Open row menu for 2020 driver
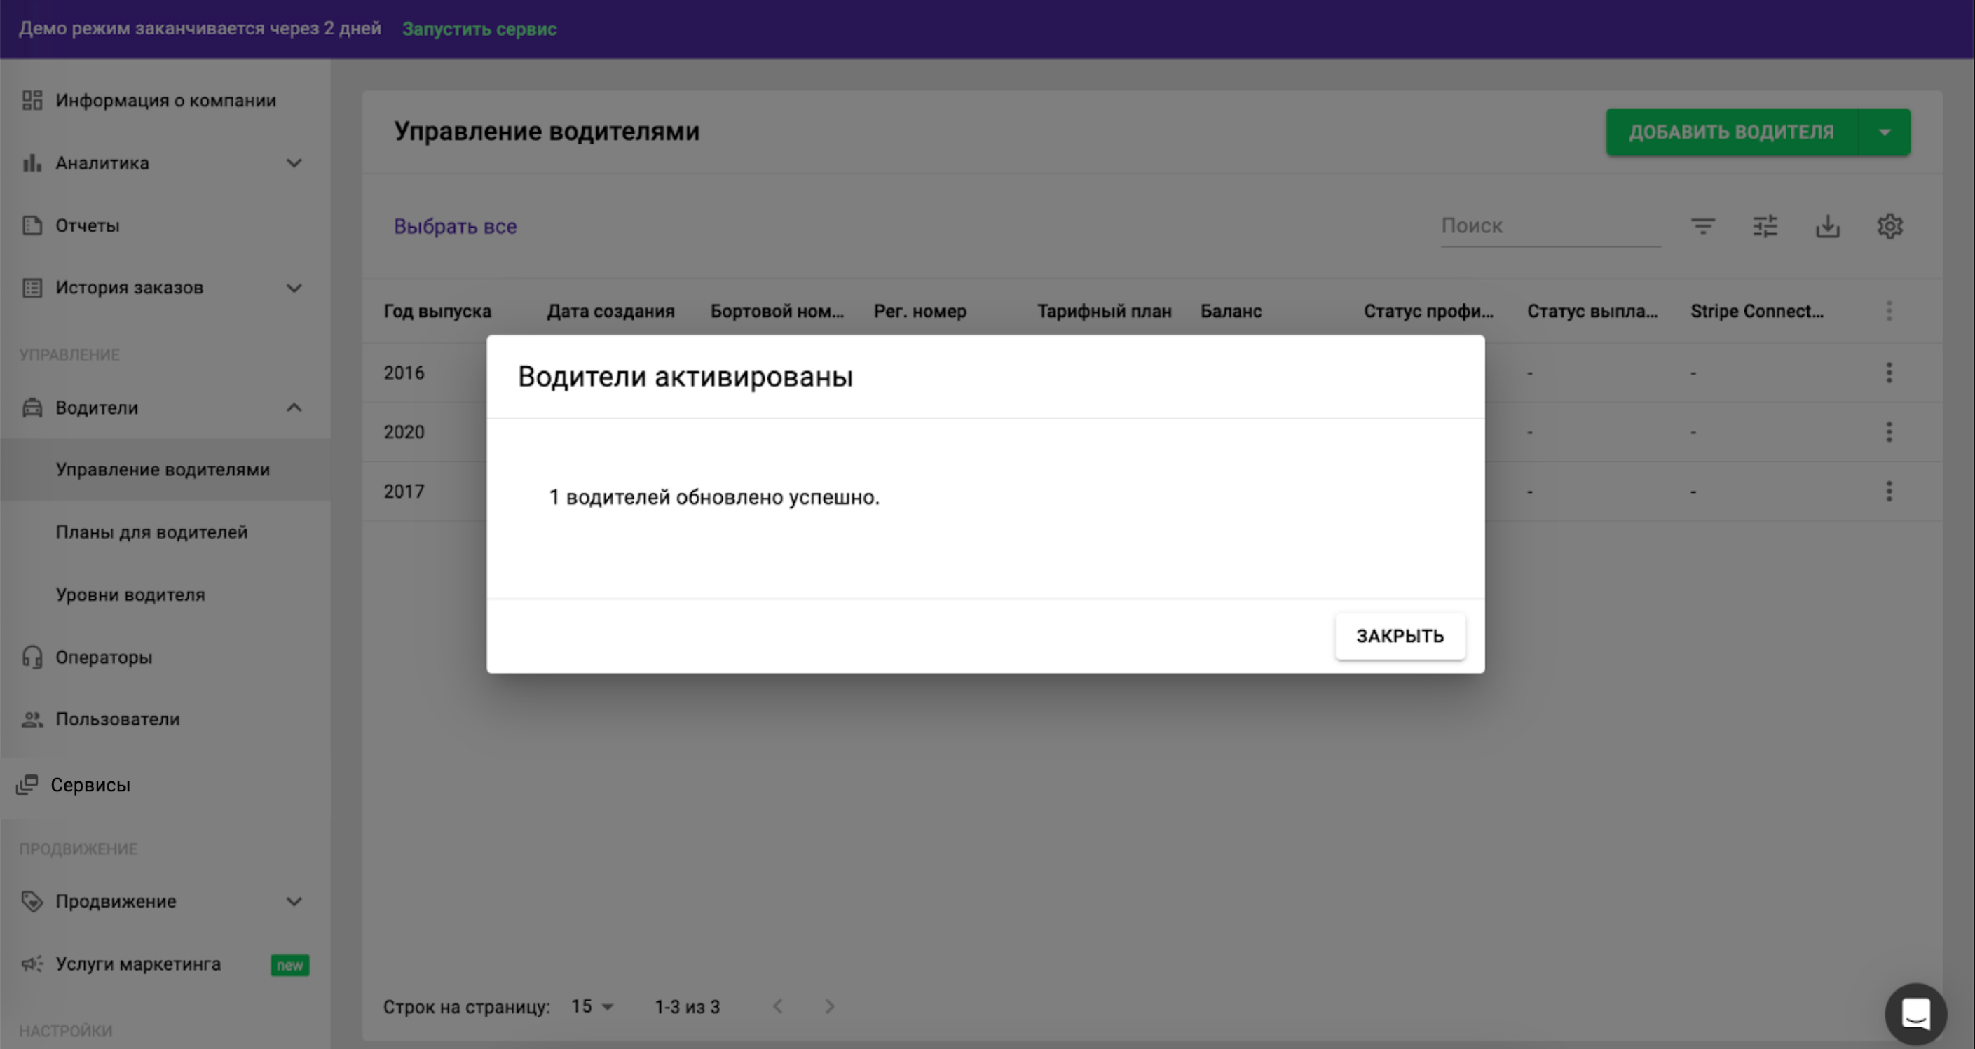Screen dimensions: 1975x1049 click(1889, 432)
